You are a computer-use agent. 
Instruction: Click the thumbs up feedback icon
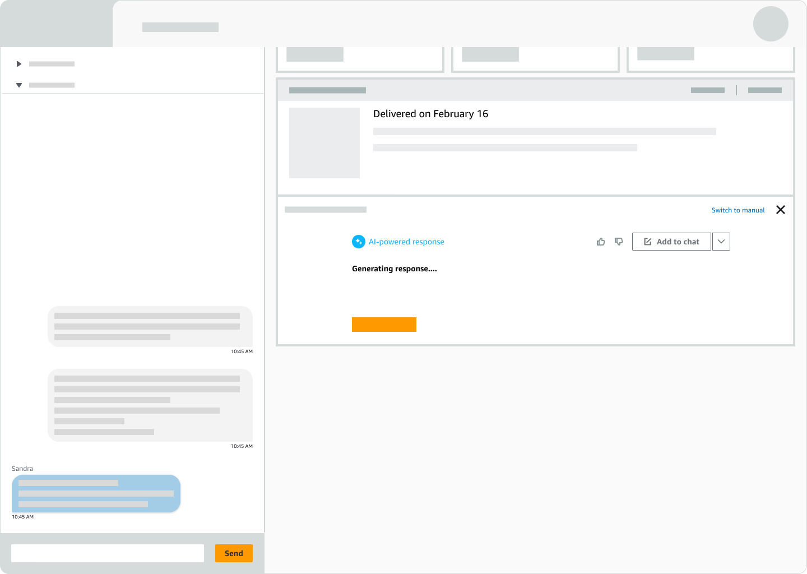[x=601, y=242]
